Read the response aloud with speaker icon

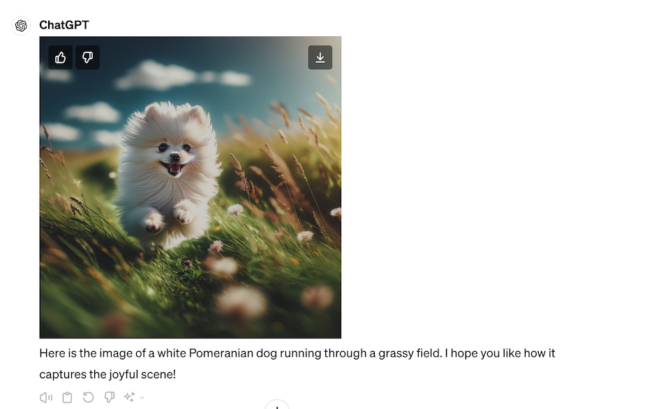click(x=46, y=397)
